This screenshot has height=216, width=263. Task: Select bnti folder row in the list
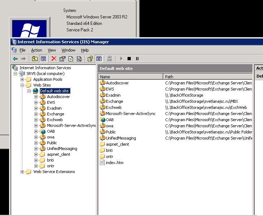[175, 150]
